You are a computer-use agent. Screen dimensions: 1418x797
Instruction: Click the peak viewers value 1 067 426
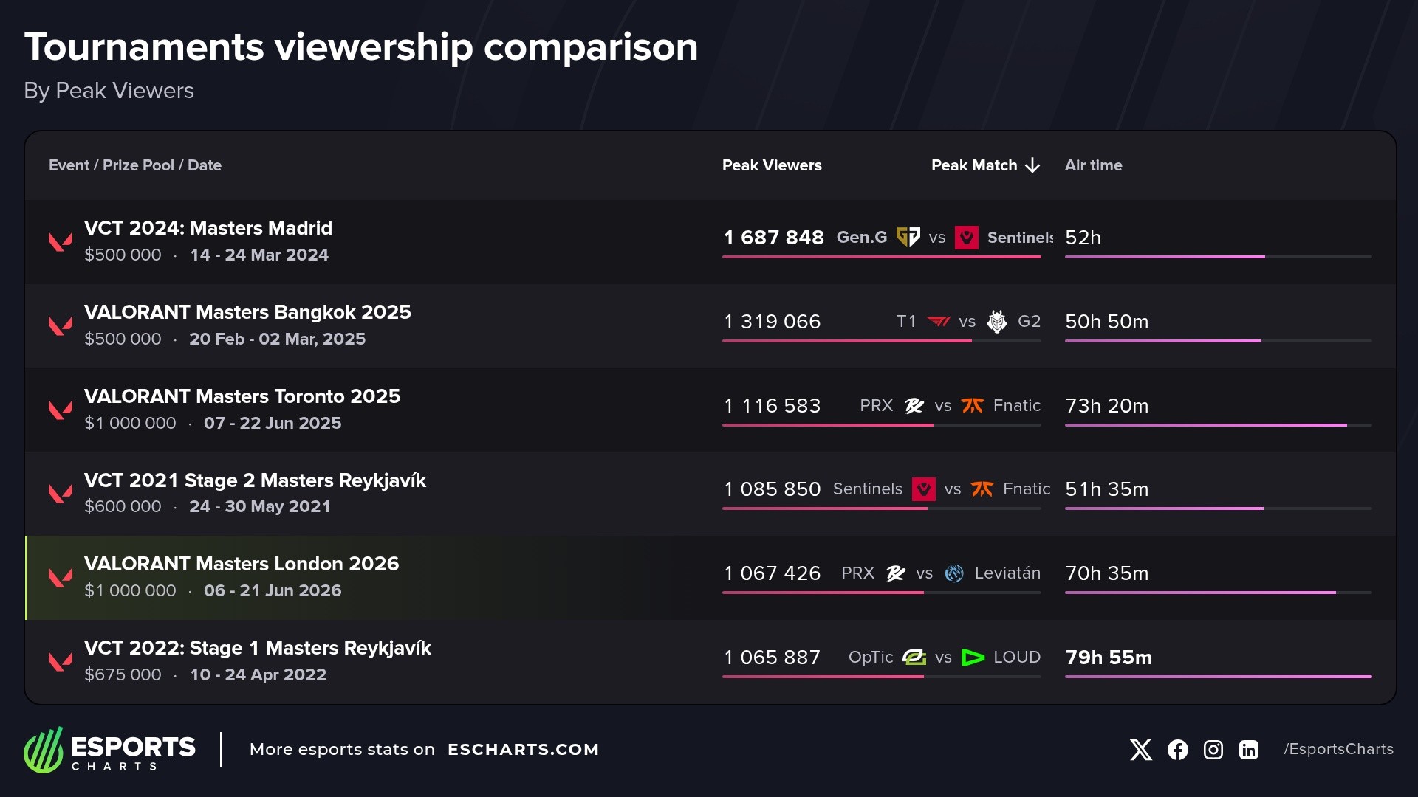tap(772, 573)
